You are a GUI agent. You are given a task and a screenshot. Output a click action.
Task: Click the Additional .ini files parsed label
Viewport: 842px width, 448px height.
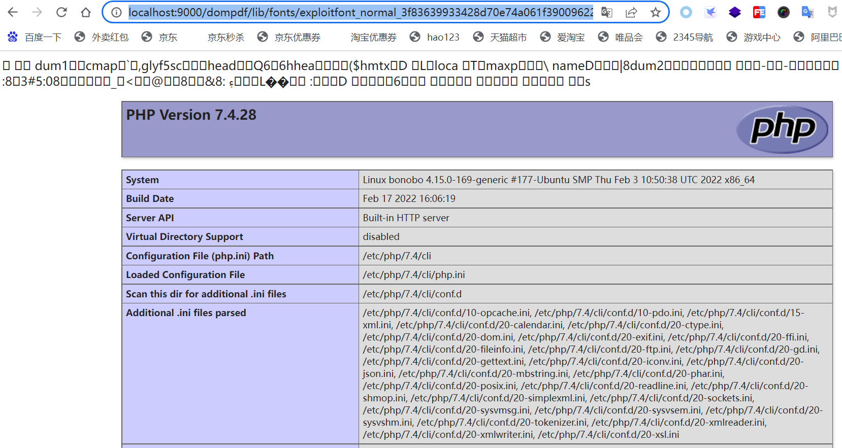click(x=186, y=313)
